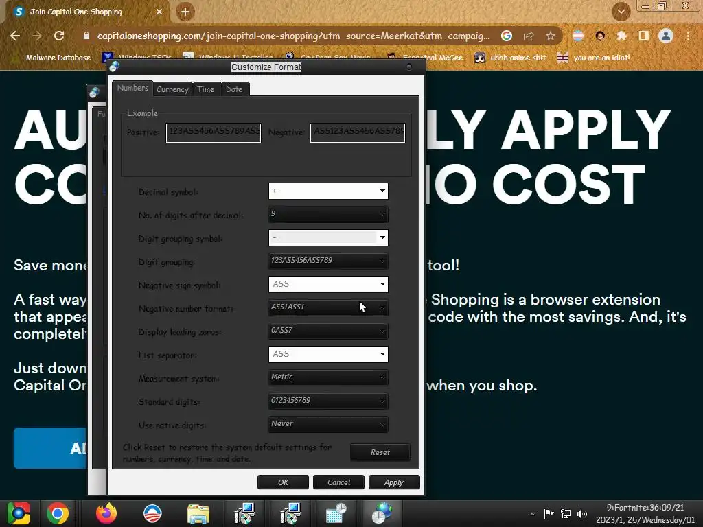Screen dimensions: 703x527
Task: Confirm with the OK button
Action: click(x=283, y=482)
